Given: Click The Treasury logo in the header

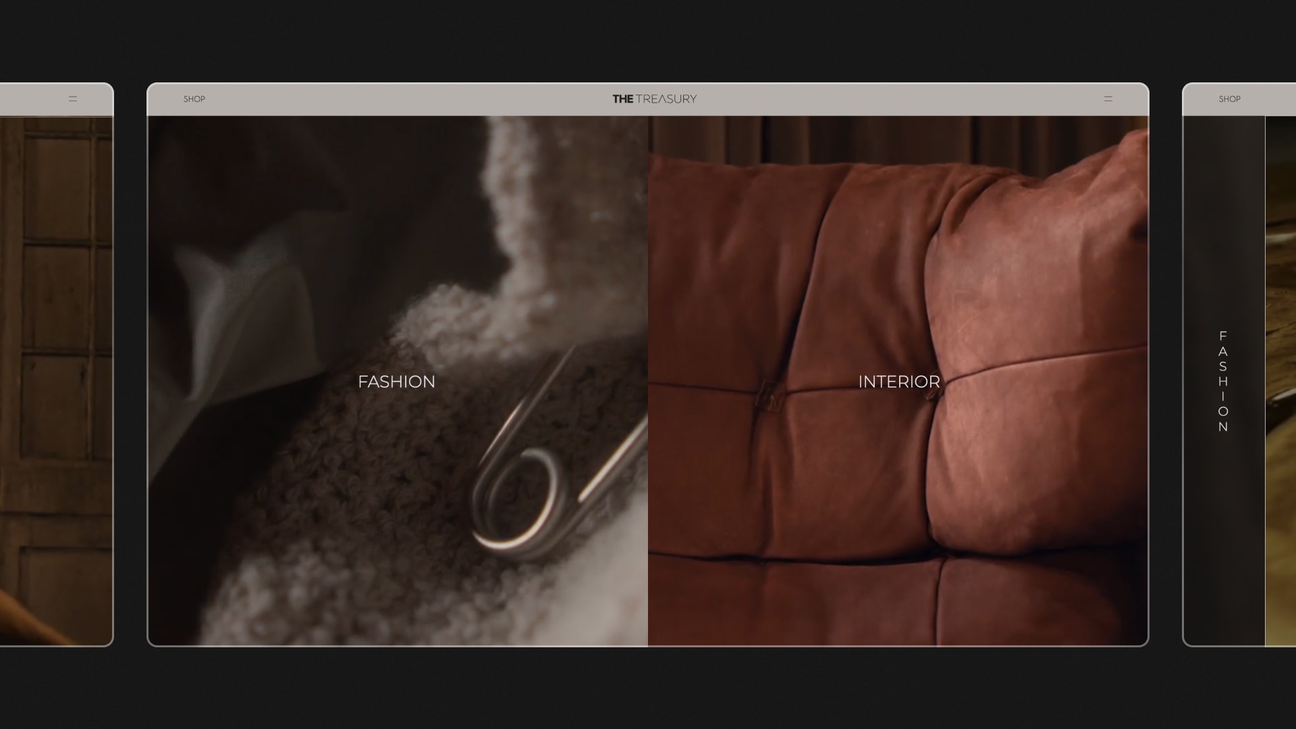Looking at the screenshot, I should [x=654, y=99].
